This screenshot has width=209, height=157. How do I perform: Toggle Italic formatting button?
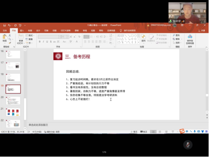[43, 41]
